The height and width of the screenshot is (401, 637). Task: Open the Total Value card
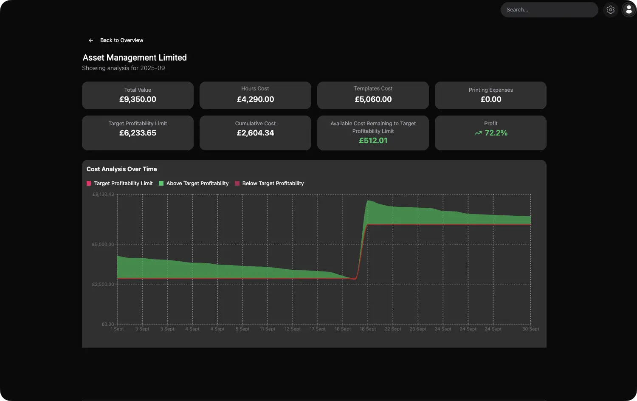(x=138, y=95)
